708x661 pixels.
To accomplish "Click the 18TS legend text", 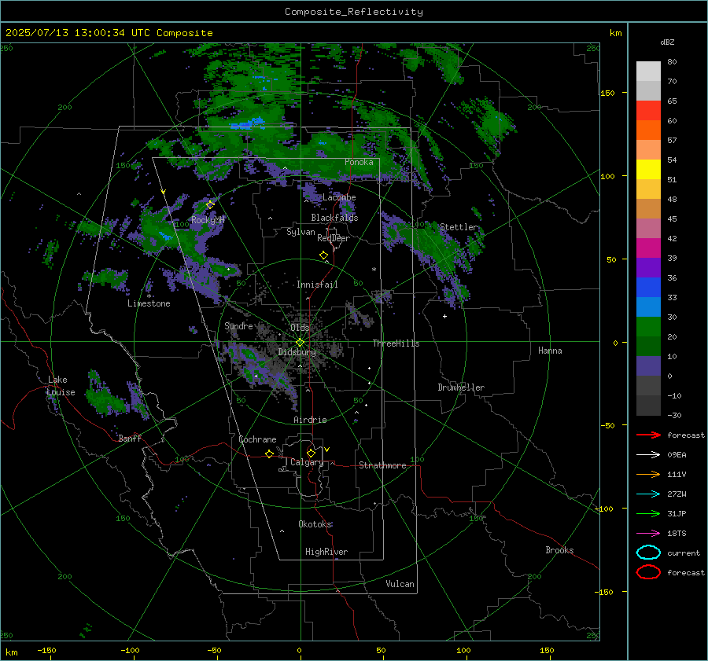I will [x=677, y=534].
